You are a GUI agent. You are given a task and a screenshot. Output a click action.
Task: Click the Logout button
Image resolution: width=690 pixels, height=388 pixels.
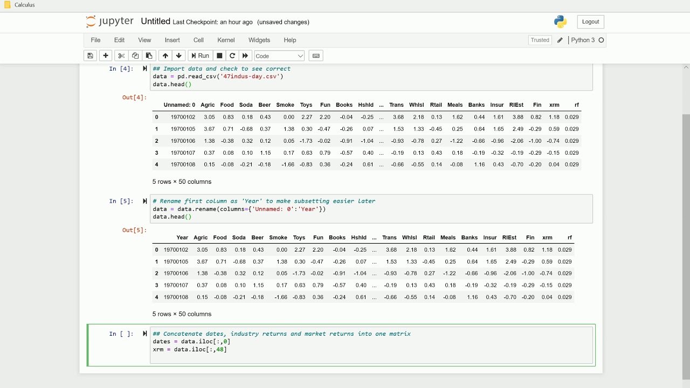click(591, 22)
